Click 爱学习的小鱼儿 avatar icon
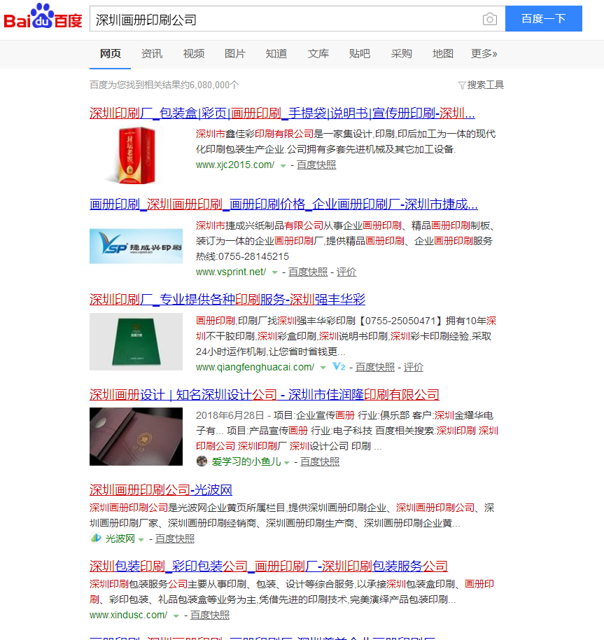This screenshot has width=604, height=640. 202,461
